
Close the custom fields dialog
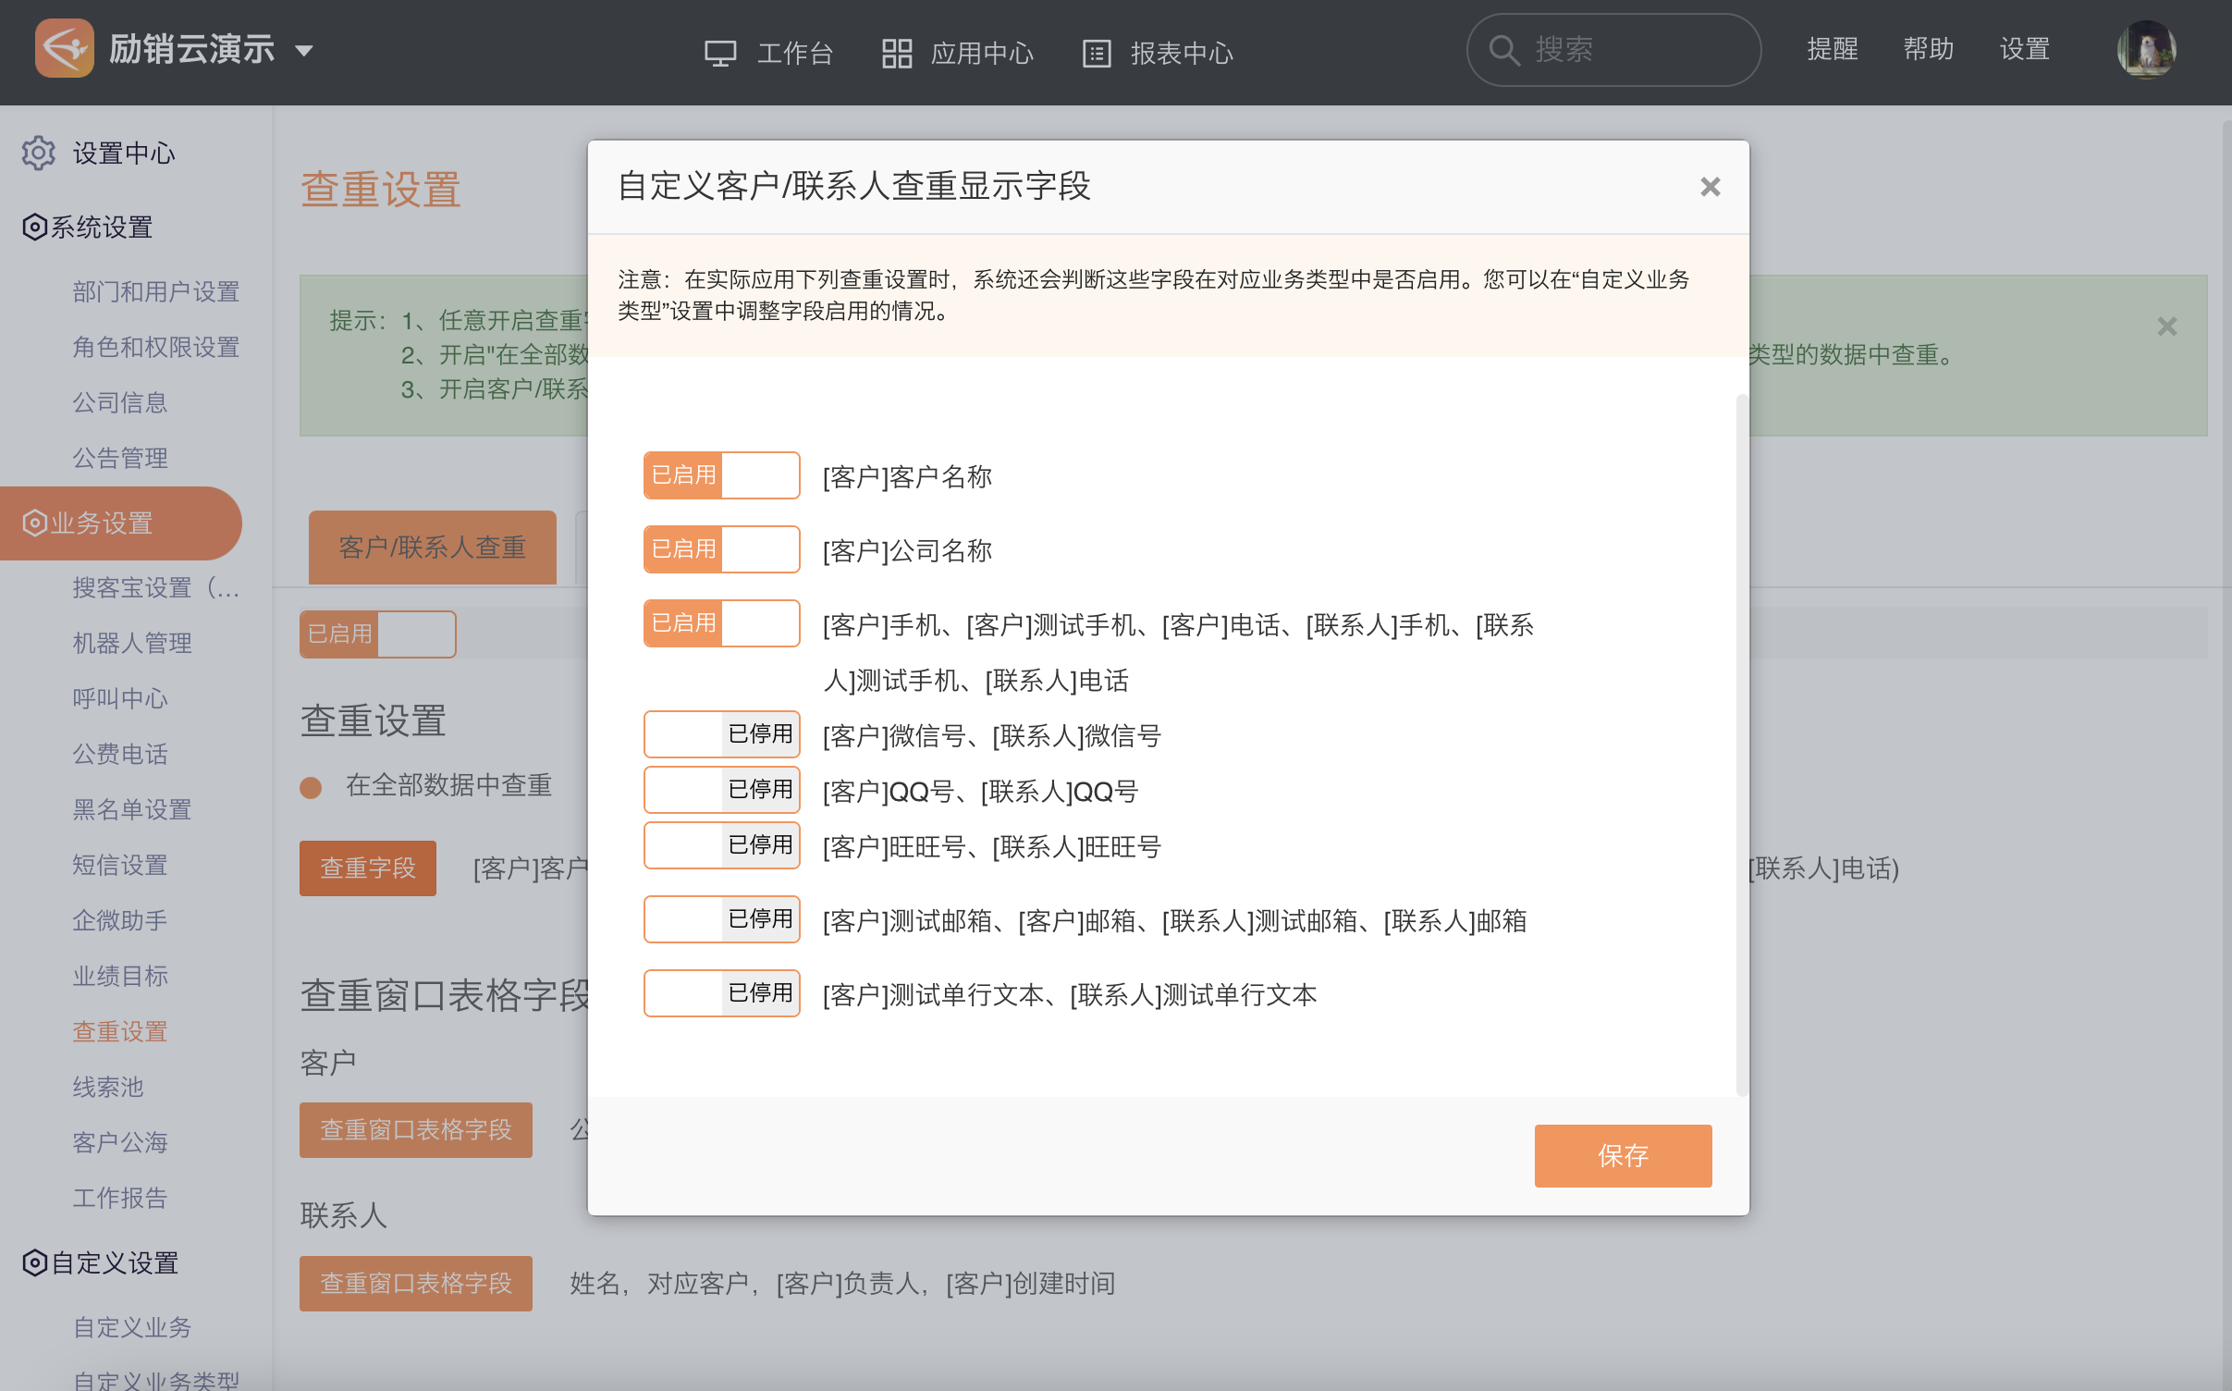1710,187
